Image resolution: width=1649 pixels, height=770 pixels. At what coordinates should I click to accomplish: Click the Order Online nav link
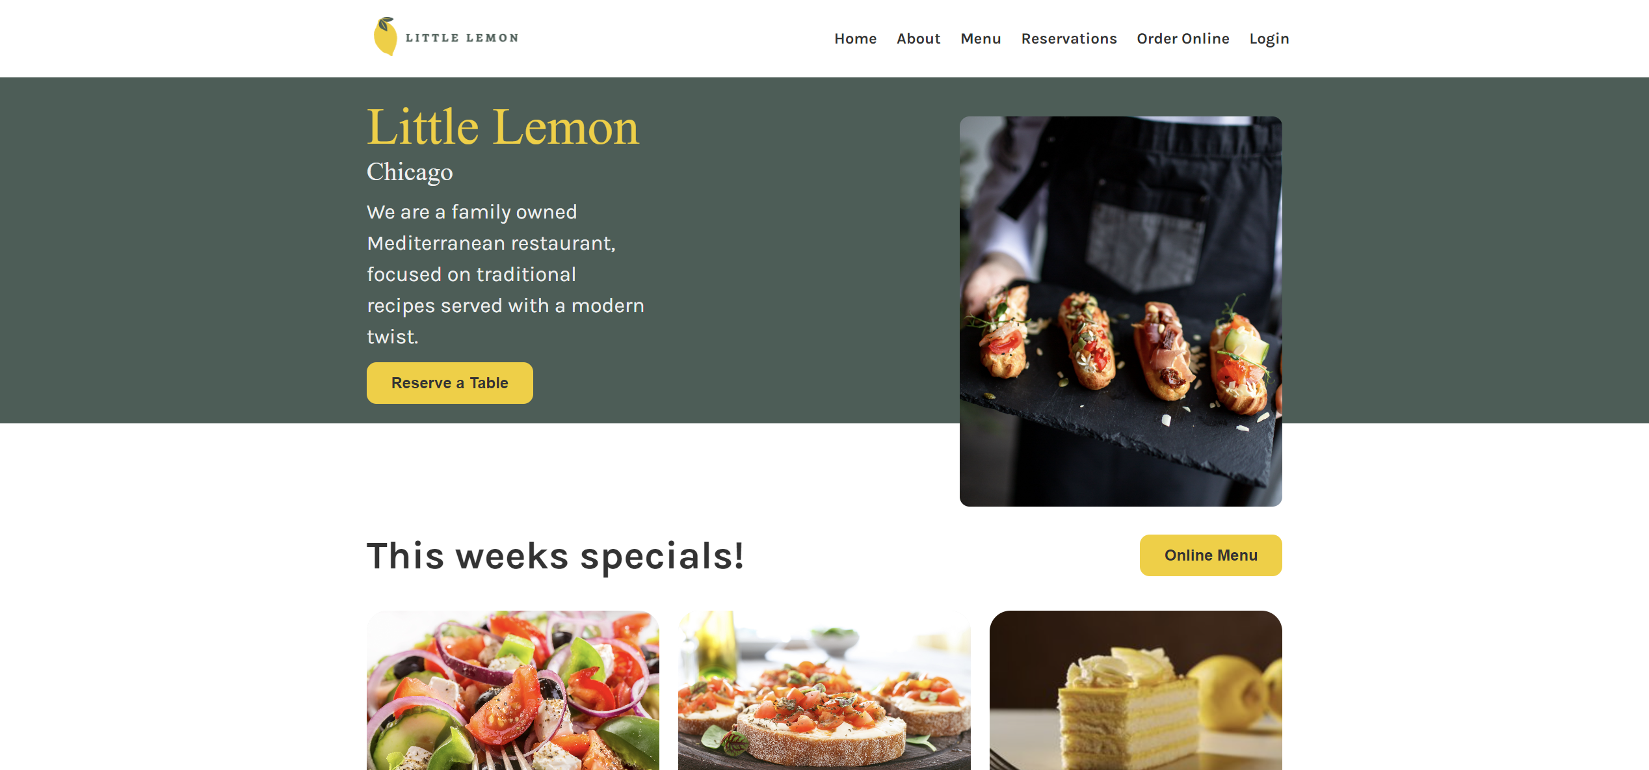tap(1183, 38)
